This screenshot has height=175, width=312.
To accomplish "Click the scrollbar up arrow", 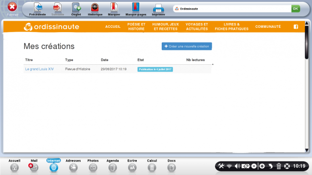I will (x=307, y=23).
